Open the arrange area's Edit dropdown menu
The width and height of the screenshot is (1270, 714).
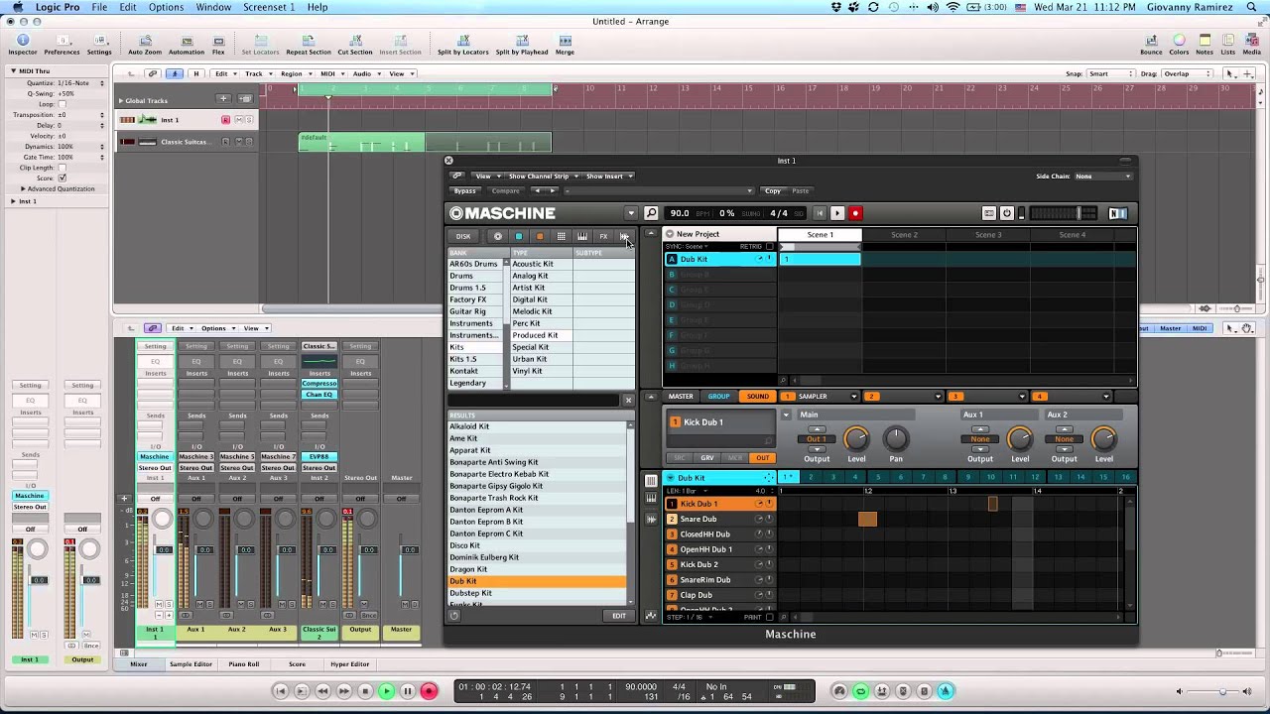(224, 73)
